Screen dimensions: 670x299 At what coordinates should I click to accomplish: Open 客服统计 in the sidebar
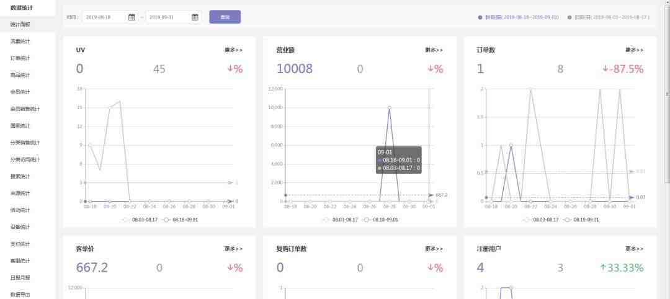point(20,261)
